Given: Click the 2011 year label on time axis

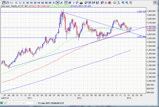Looking at the screenshot, I should (30, 98).
